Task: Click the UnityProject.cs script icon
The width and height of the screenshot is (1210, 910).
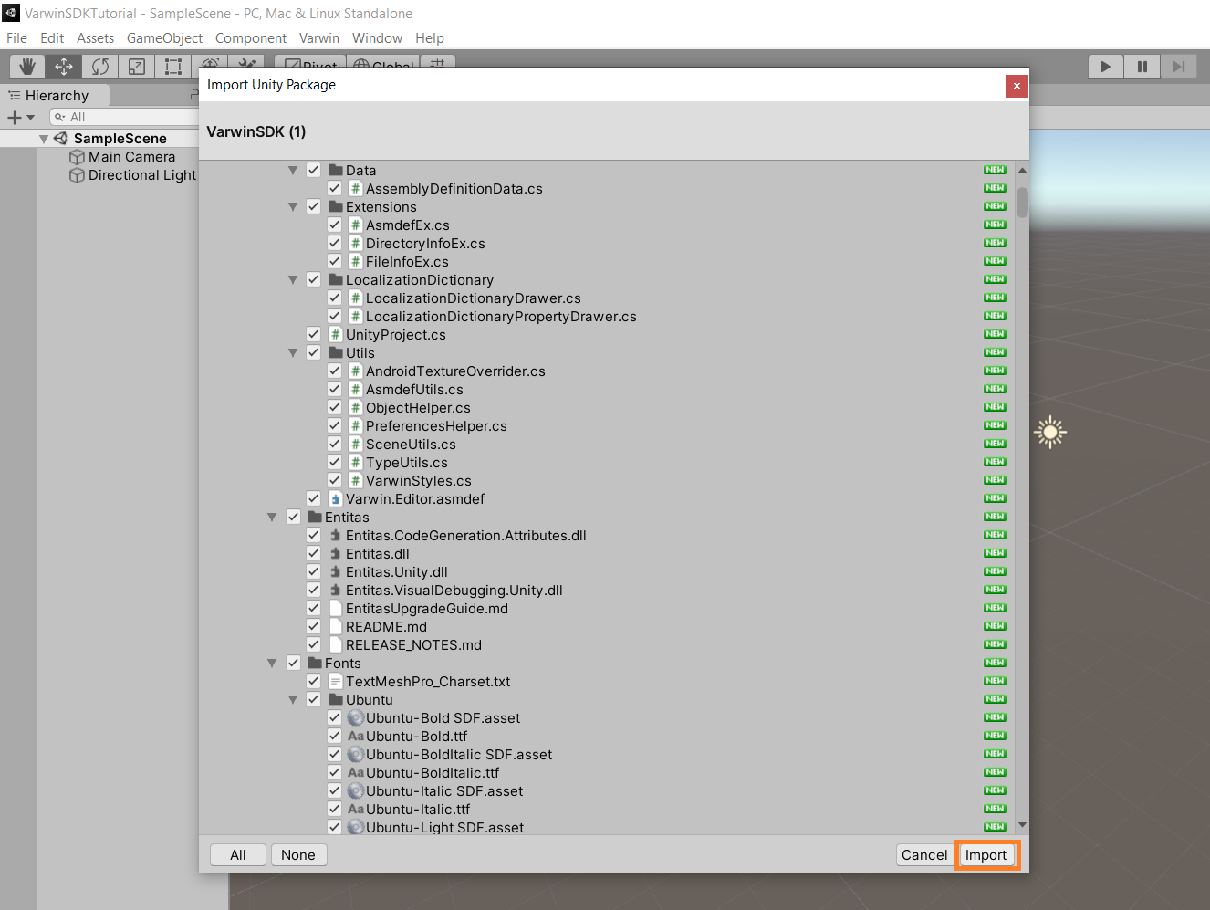Action: 336,334
